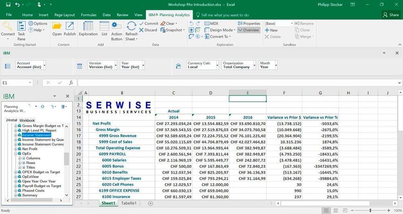This screenshot has width=403, height=214.
Task: Select Income Statement in the tree
Action: pos(36,135)
